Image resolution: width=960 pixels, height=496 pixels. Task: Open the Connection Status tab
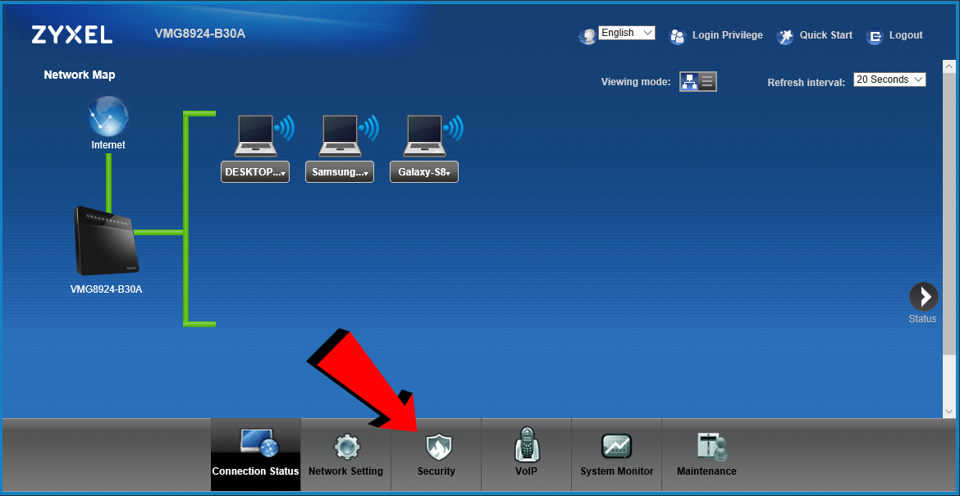coord(255,454)
